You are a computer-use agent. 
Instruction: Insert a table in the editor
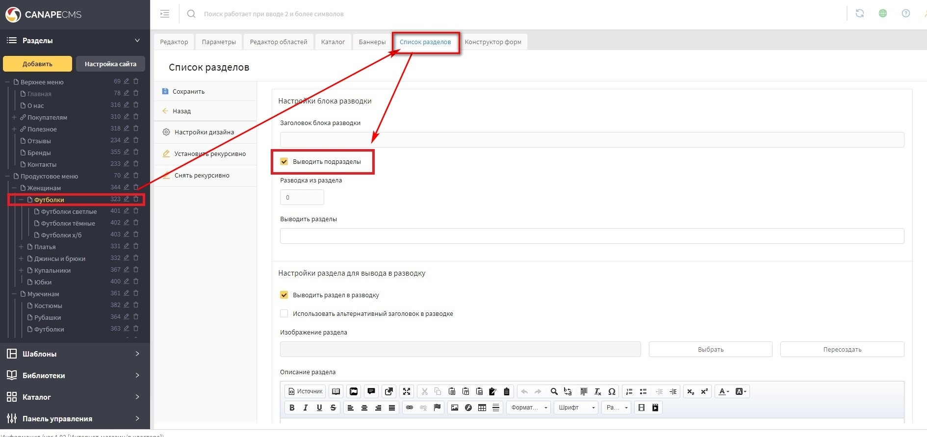pyautogui.click(x=482, y=408)
